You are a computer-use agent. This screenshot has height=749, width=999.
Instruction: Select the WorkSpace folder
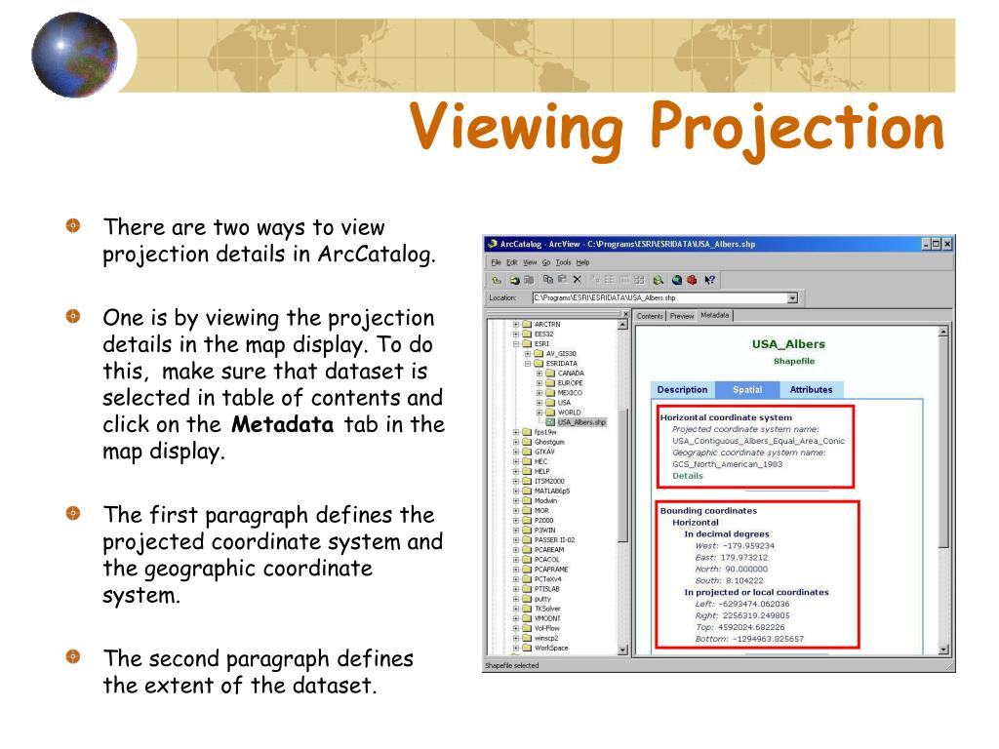point(551,648)
